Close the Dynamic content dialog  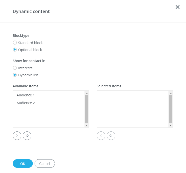point(177,7)
